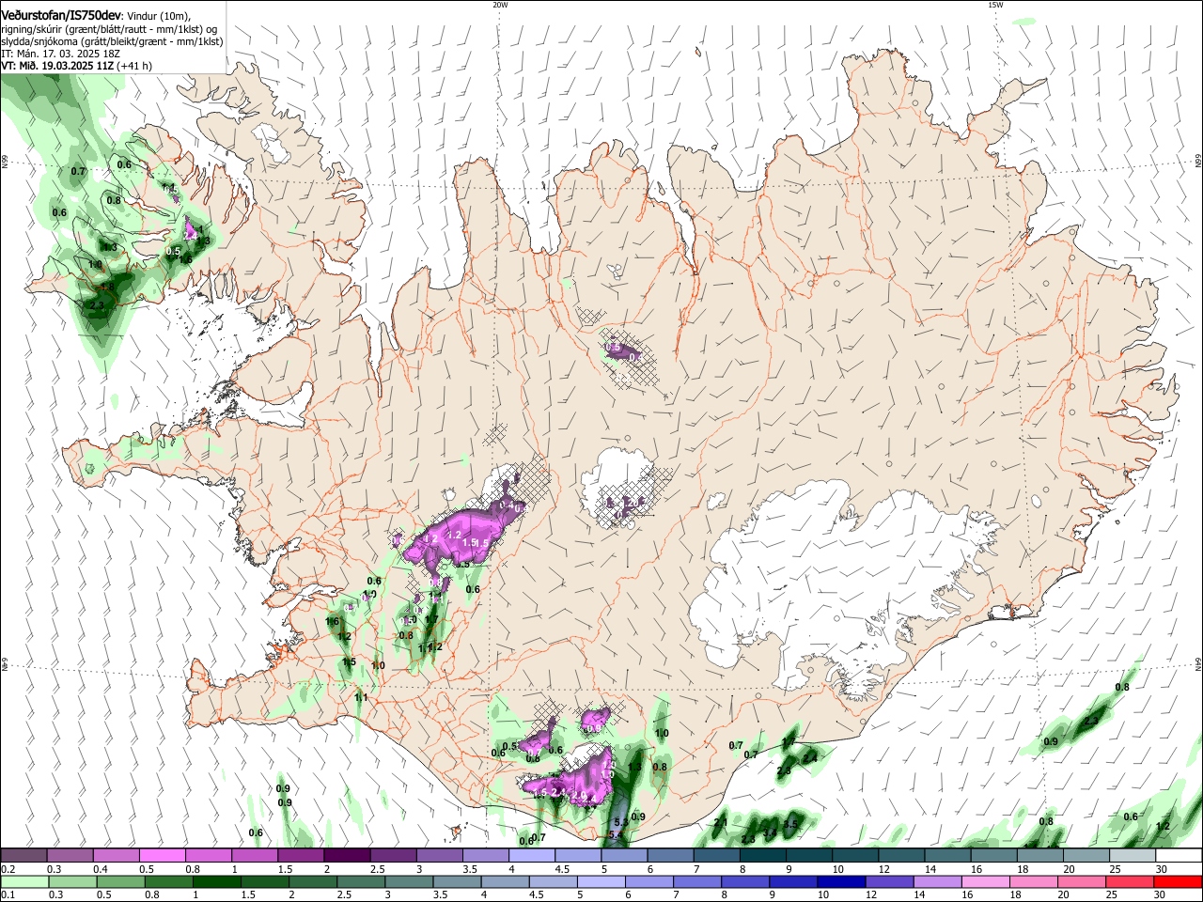The image size is (1203, 902).
Task: Click the Veðurstofan/IS750dev title text
Action: point(61,16)
